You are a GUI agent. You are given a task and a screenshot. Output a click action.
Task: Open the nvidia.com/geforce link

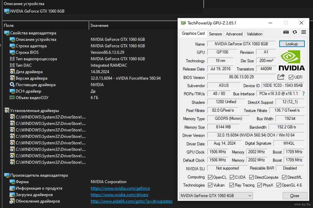[120, 188]
